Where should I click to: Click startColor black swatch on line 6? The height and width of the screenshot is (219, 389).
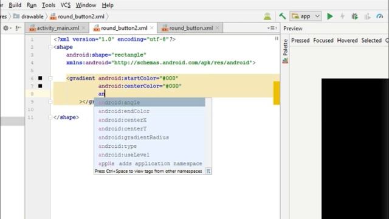[40, 78]
